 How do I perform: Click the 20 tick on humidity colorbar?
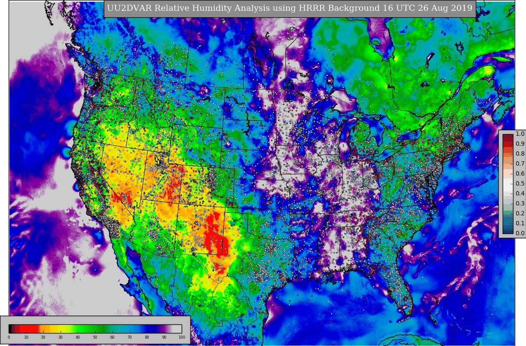click(43, 337)
